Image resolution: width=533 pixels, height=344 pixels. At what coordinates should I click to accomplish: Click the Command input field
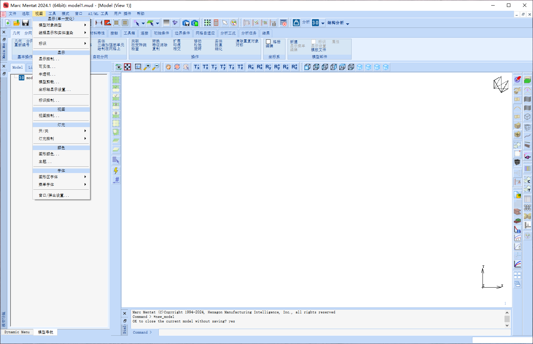[x=313, y=333]
